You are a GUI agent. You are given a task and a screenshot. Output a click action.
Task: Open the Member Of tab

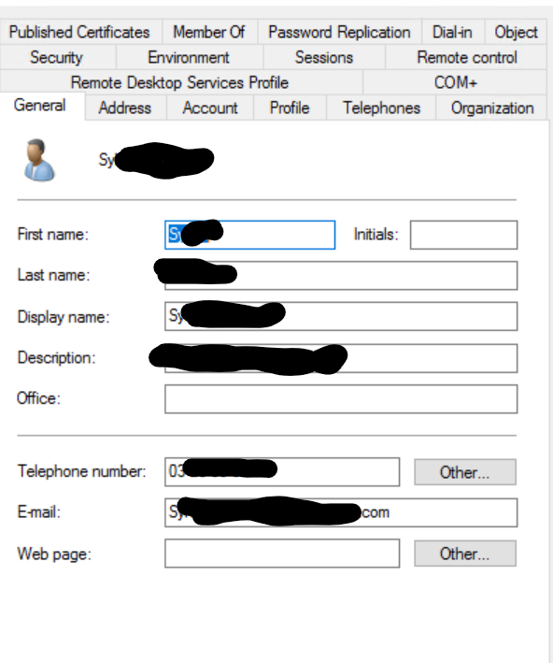(x=209, y=32)
